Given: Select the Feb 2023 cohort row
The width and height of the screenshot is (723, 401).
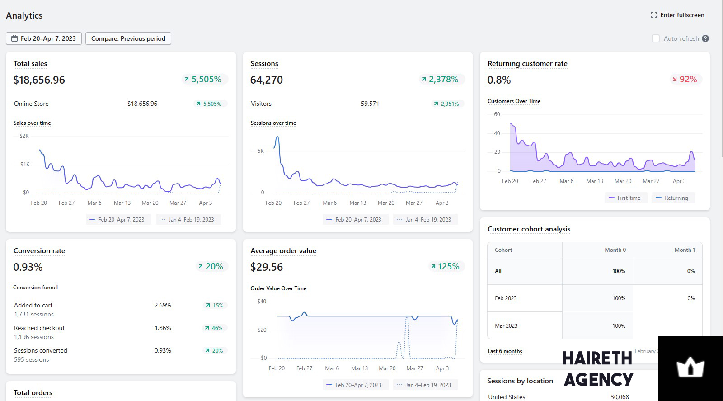Looking at the screenshot, I should coord(595,298).
